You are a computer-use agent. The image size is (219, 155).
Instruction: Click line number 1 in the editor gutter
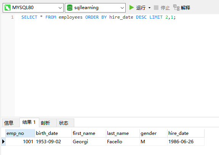pyautogui.click(x=12, y=17)
